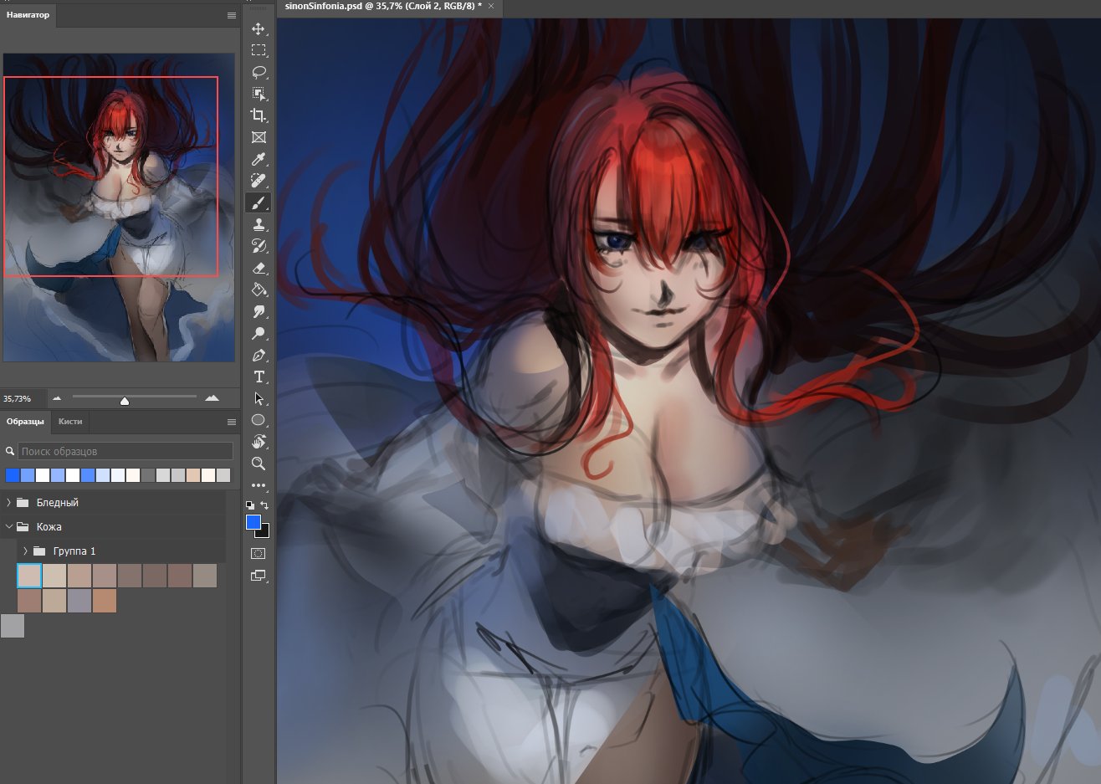Open the black background color picker
The height and width of the screenshot is (784, 1101).
[264, 532]
